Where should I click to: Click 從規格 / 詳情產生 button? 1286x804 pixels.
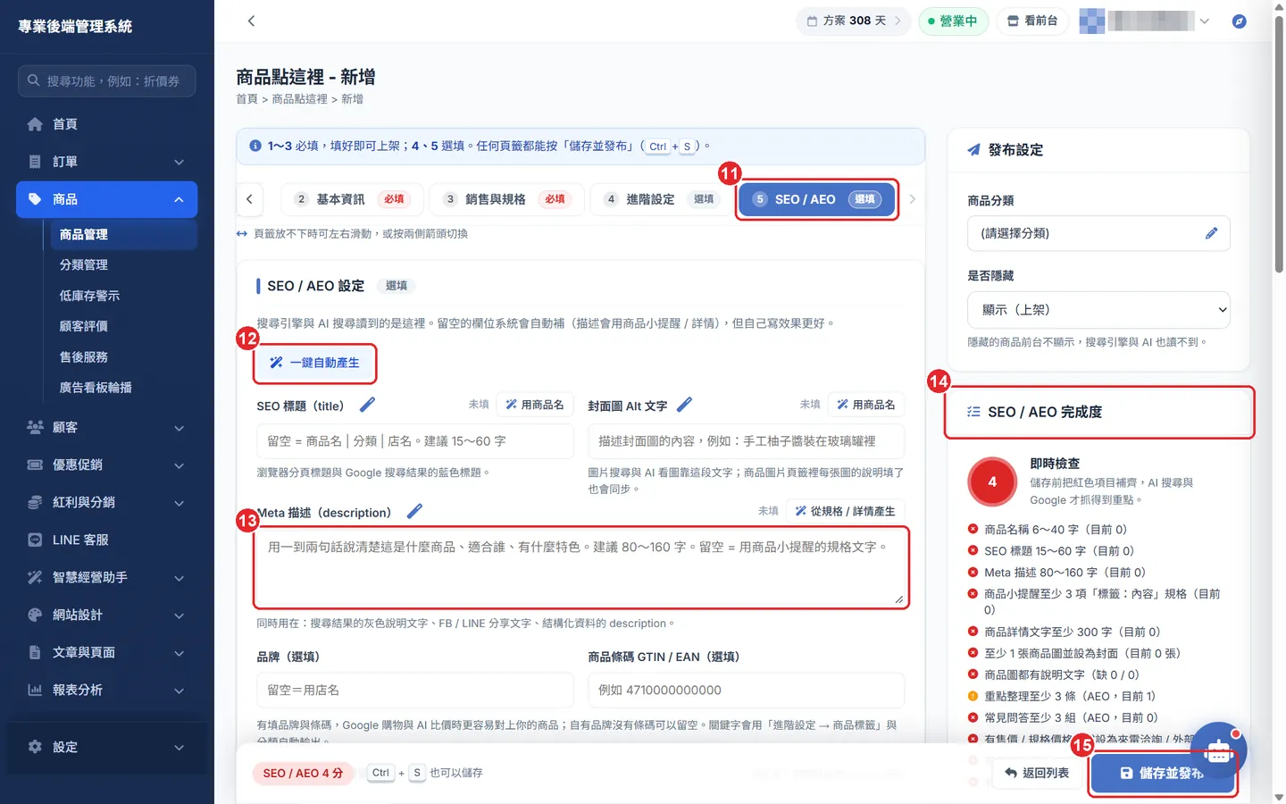pyautogui.click(x=846, y=511)
